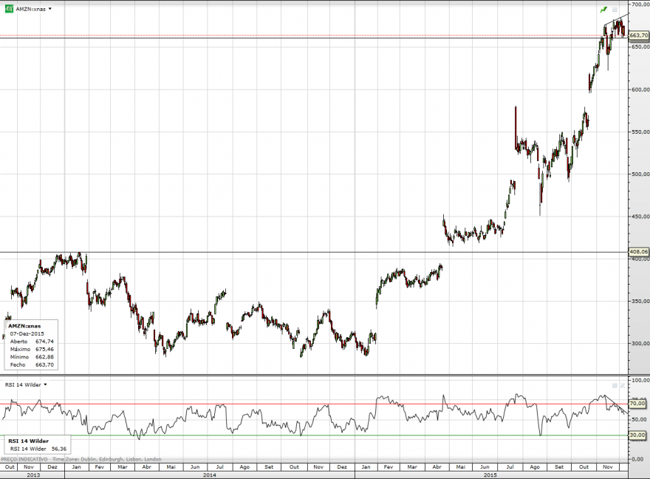Click the AMZN:xnas OHLC data box

click(x=31, y=344)
